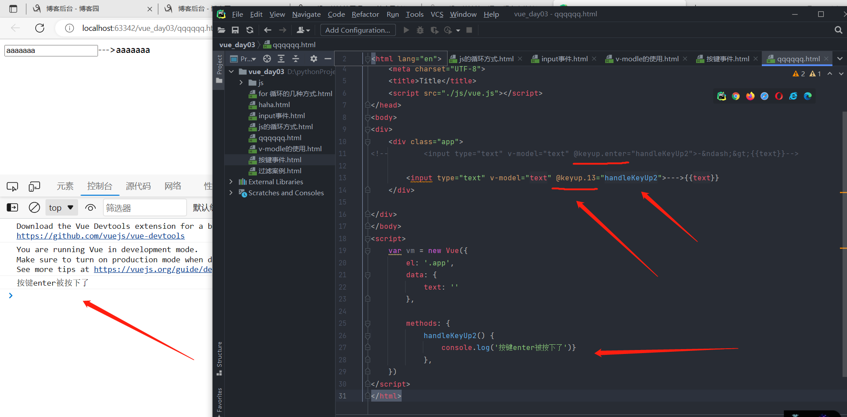This screenshot has height=417, width=847.
Task: Click the Debug bug icon
Action: pyautogui.click(x=420, y=30)
